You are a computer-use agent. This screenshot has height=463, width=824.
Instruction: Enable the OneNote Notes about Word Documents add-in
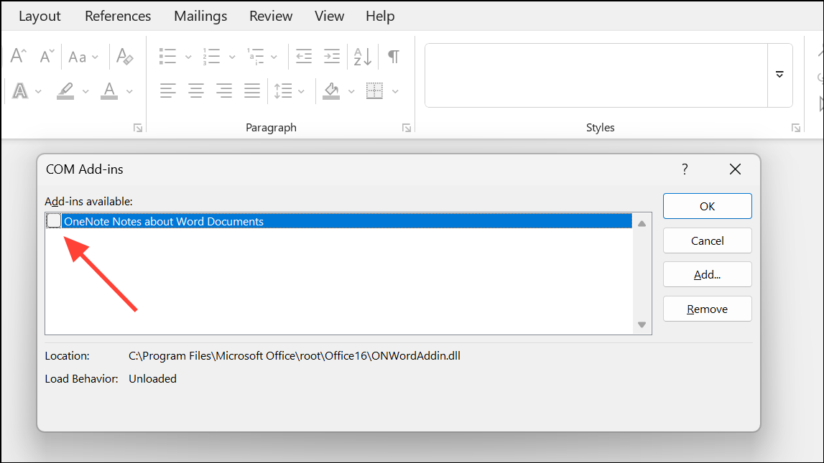pos(53,220)
